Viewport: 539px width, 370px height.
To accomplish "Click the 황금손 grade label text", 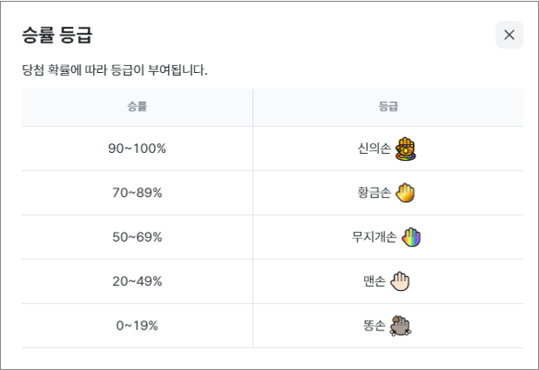I will (375, 192).
